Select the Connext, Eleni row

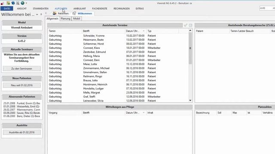[x=118, y=60]
